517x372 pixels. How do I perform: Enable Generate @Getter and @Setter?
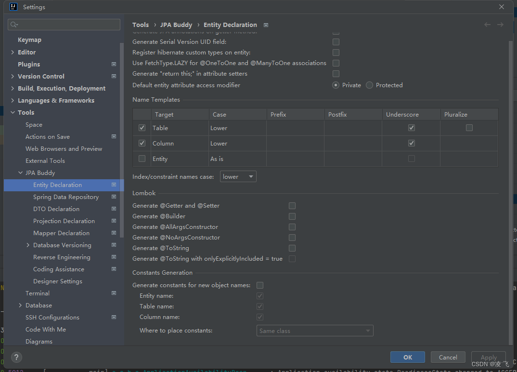click(x=292, y=206)
